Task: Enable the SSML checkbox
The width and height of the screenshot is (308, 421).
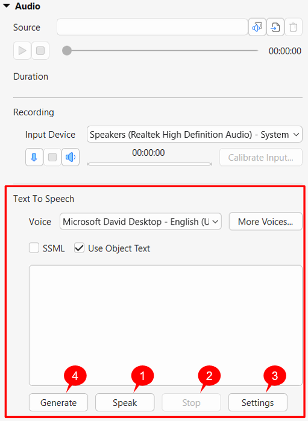Action: tap(34, 248)
